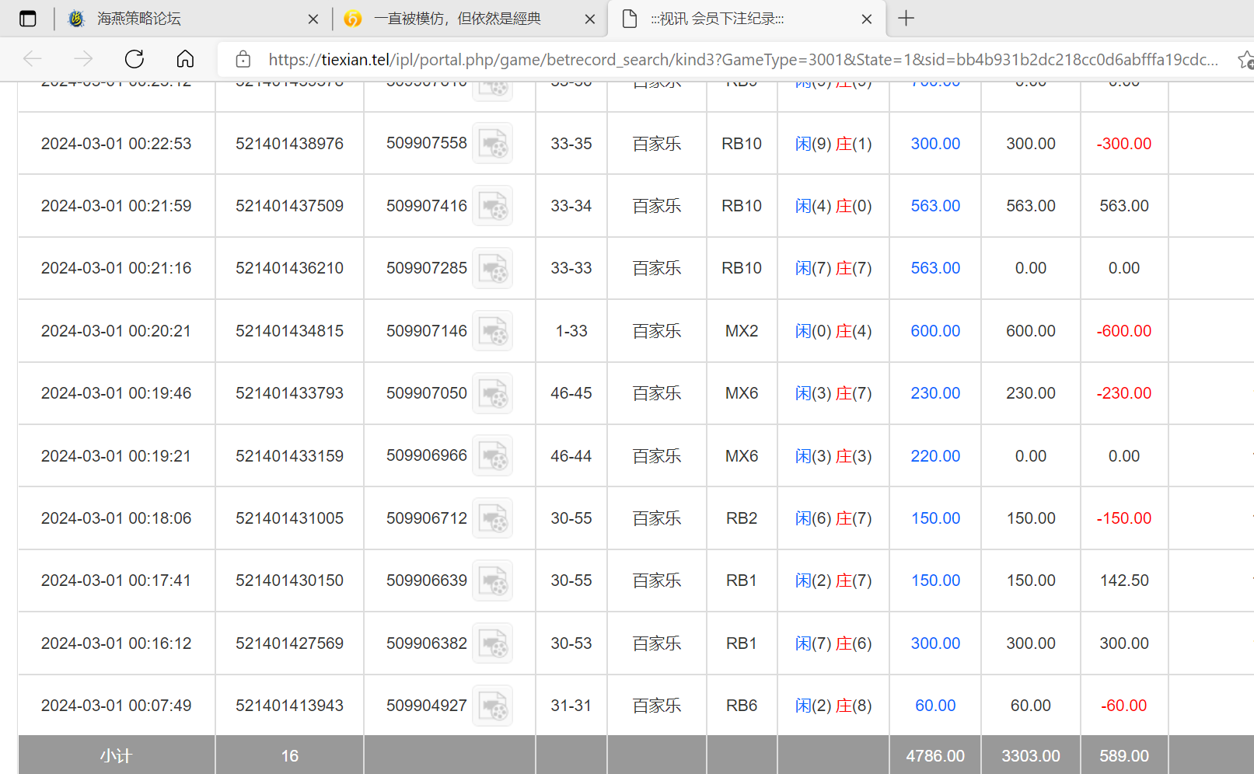Select result 闲(9) 庄(1)
Image resolution: width=1254 pixels, height=774 pixels.
(x=833, y=144)
